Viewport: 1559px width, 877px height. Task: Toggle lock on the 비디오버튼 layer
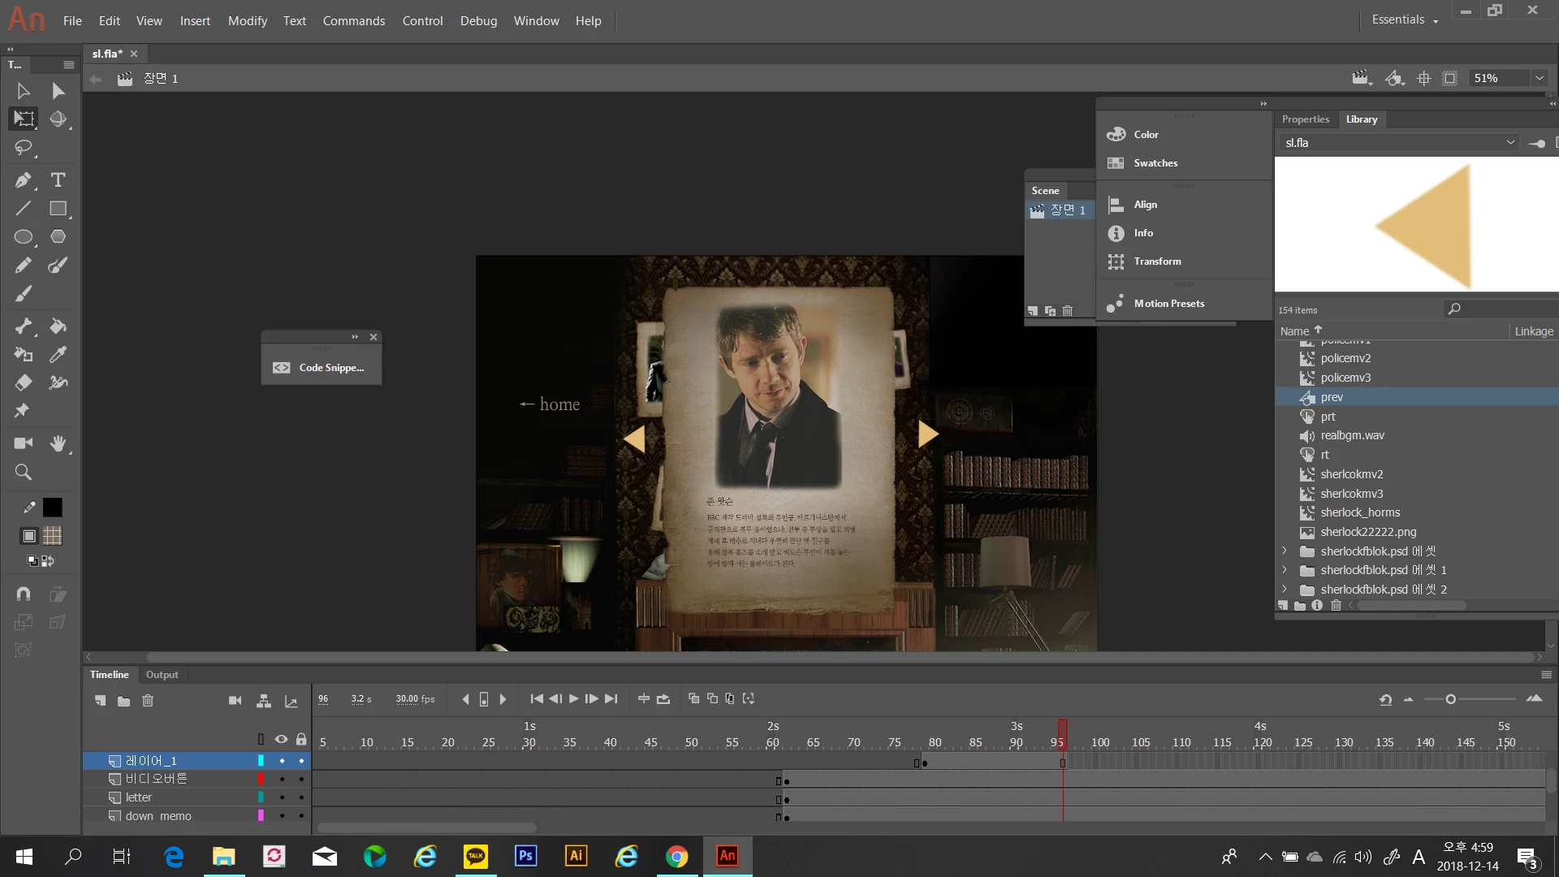click(301, 779)
